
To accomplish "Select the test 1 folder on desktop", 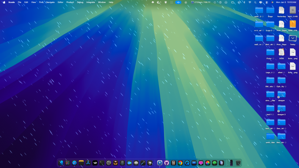I will (270, 108).
